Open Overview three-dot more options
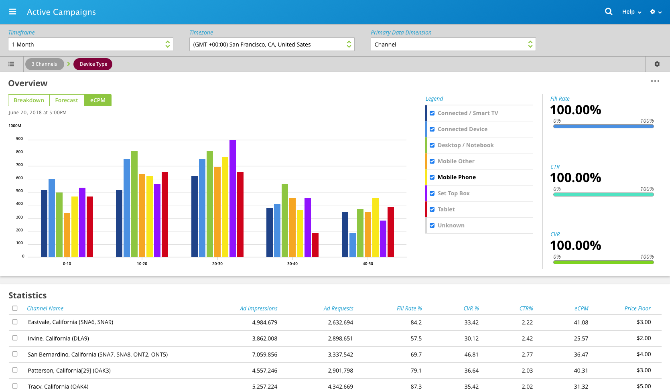Screen dimensions: 670x389 [655, 81]
